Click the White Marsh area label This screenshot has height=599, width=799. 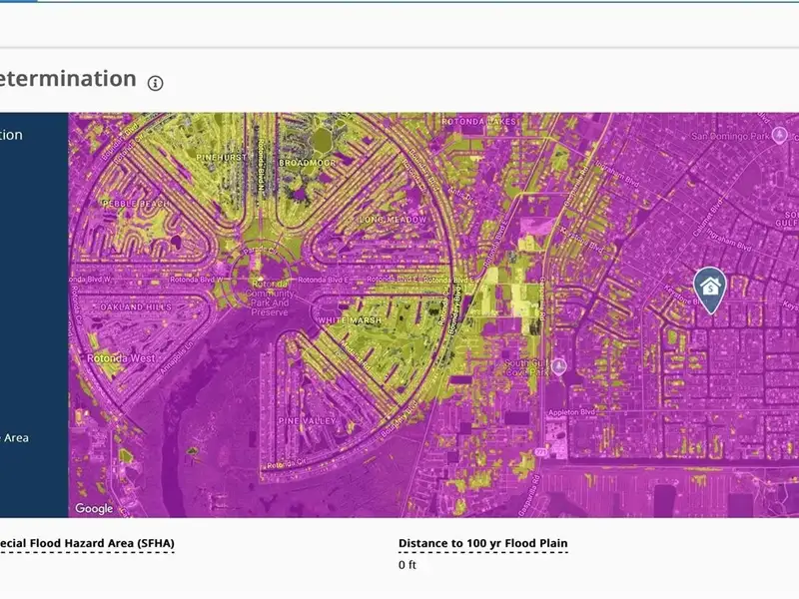348,319
